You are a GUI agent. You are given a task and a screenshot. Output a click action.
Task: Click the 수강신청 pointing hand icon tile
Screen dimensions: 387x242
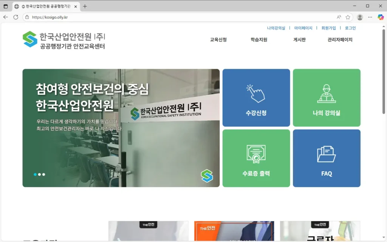point(256,98)
